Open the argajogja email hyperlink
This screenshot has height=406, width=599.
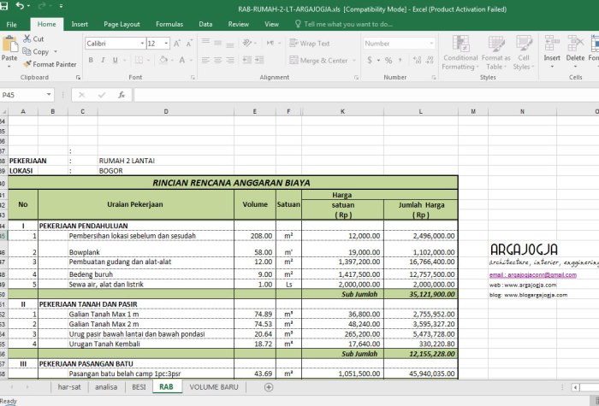point(533,274)
